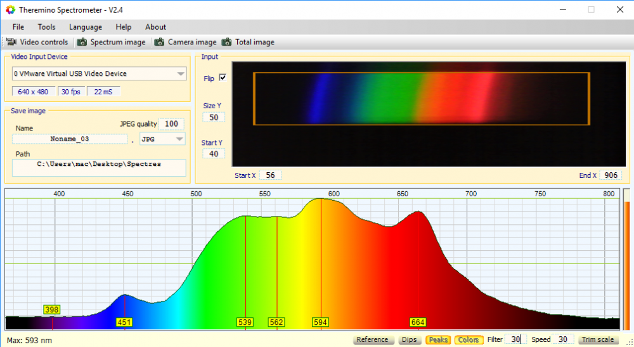Click the 30 fps indicator
The image size is (634, 347).
(71, 92)
